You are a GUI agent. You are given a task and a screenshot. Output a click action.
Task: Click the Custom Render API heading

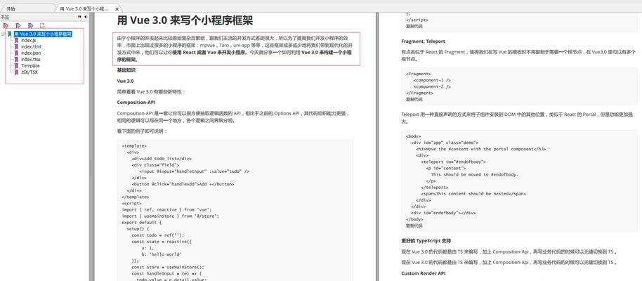(x=423, y=273)
